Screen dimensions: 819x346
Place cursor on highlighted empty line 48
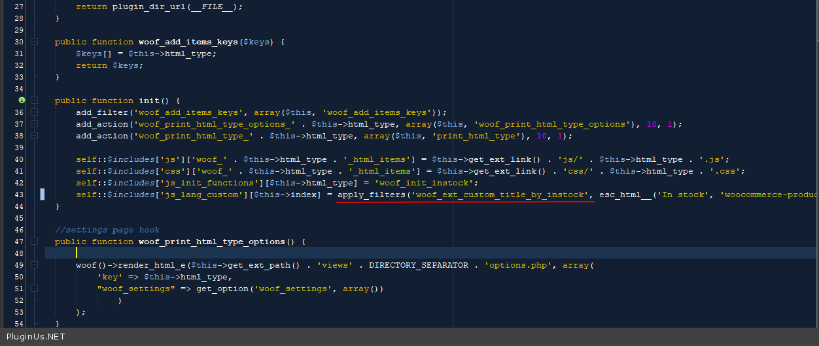coord(262,253)
